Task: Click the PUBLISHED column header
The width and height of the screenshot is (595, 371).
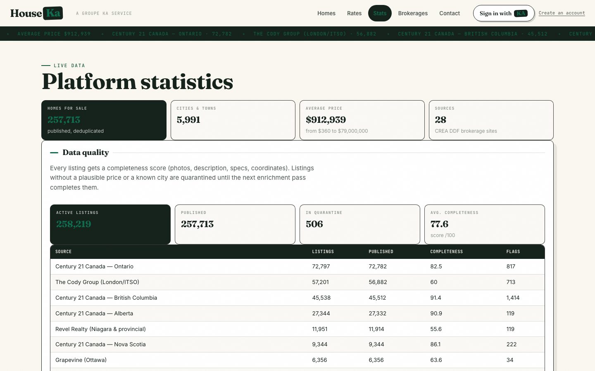Action: (x=381, y=251)
